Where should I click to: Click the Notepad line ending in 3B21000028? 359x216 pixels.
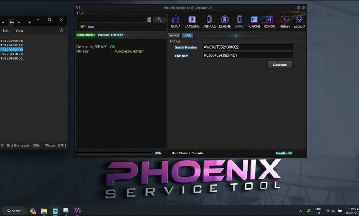11,41
